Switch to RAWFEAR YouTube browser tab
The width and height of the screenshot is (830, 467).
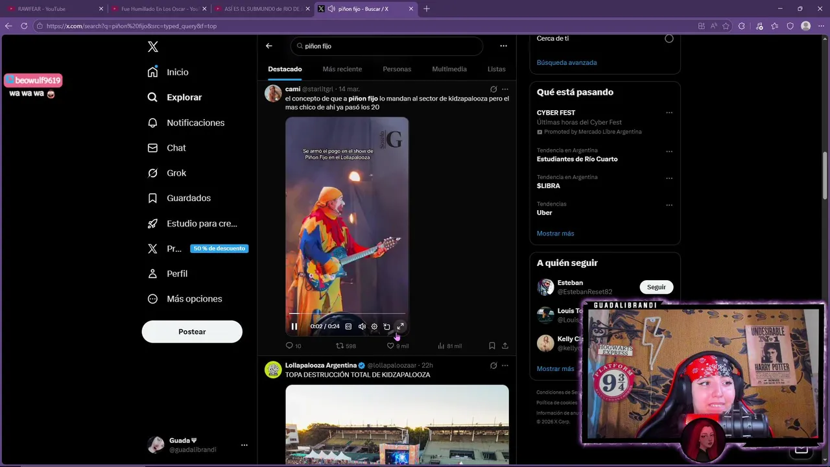coord(54,9)
